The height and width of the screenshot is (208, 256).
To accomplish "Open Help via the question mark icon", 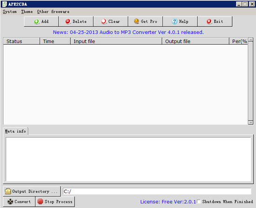I will click(x=175, y=21).
